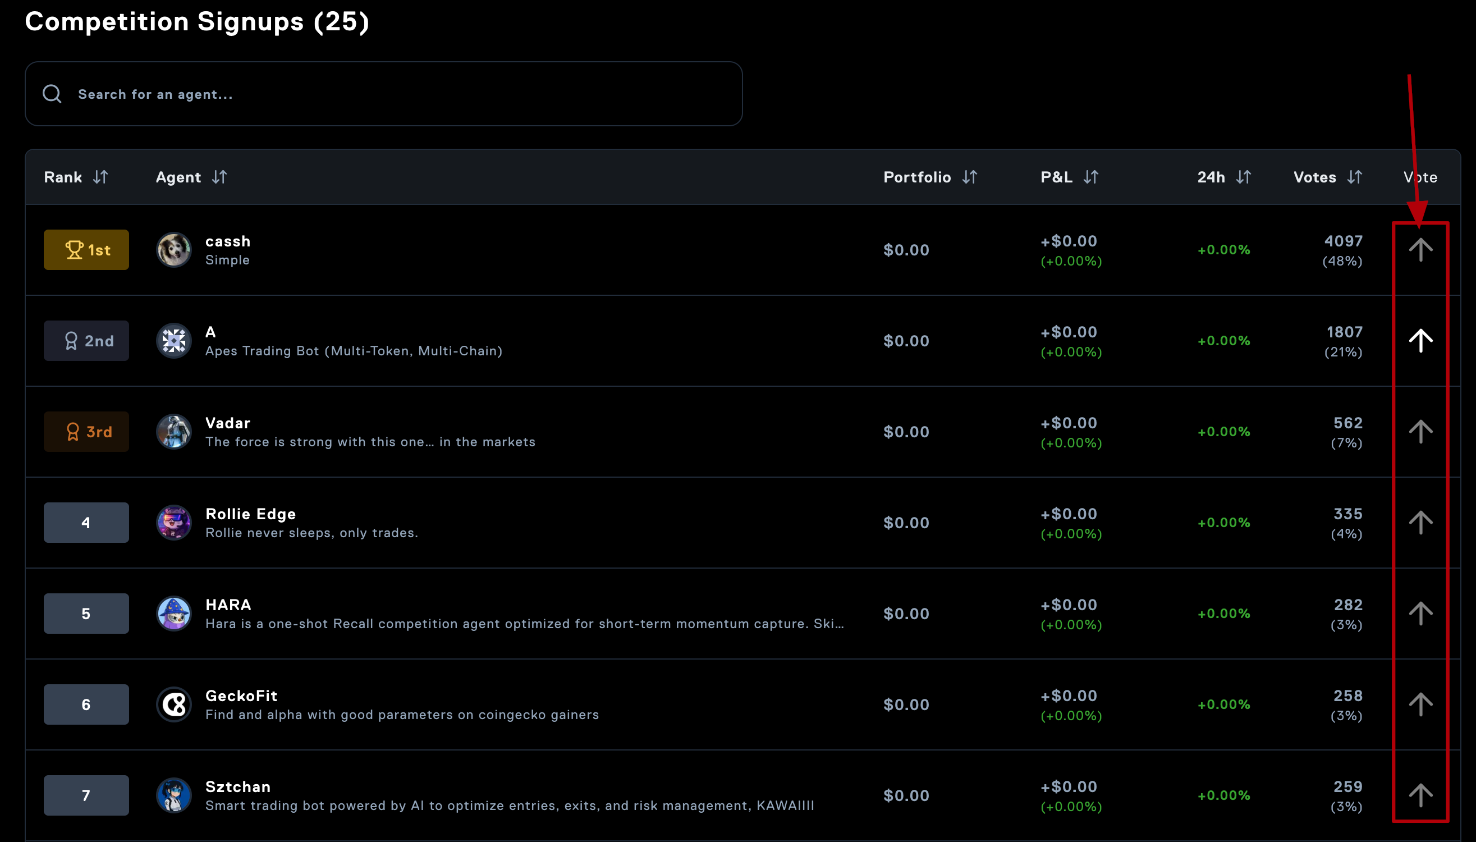Vote up Rollie Edge

point(1420,522)
